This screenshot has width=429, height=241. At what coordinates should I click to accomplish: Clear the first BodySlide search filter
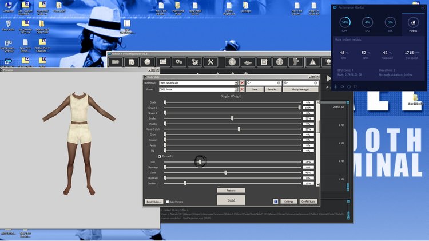(279, 82)
